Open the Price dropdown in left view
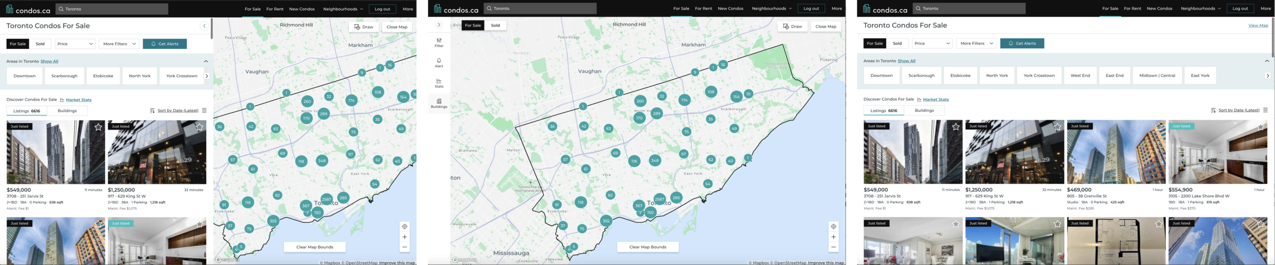The width and height of the screenshot is (1275, 265). tap(75, 44)
